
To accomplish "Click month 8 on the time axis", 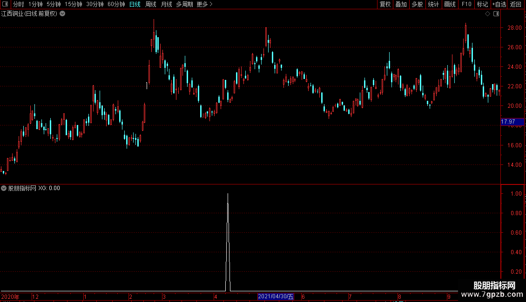I will pos(399,297).
